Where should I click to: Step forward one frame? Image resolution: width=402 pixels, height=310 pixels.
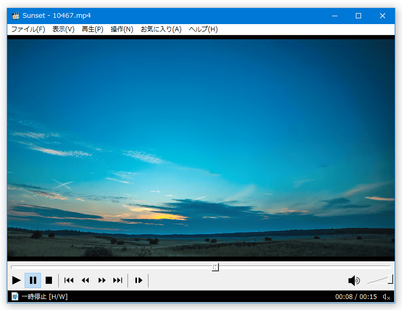point(139,280)
